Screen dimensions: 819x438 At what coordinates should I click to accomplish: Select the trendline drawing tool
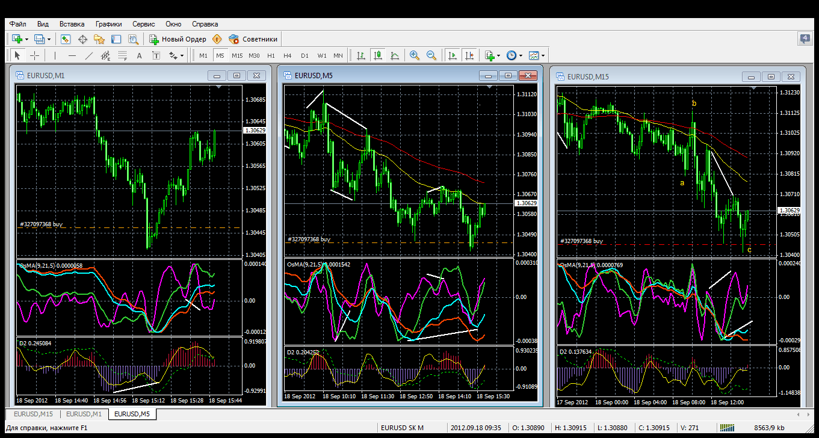(89, 55)
